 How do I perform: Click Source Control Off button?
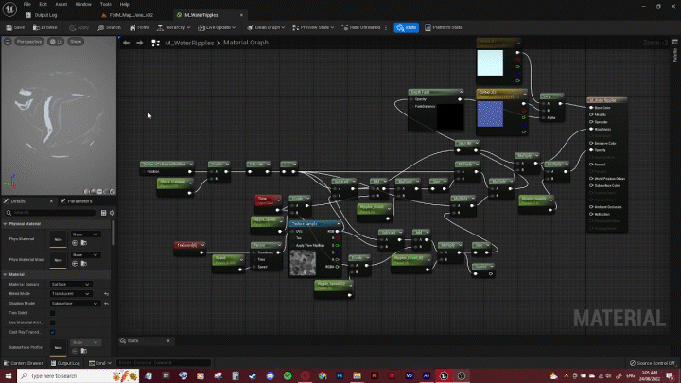[x=652, y=363]
